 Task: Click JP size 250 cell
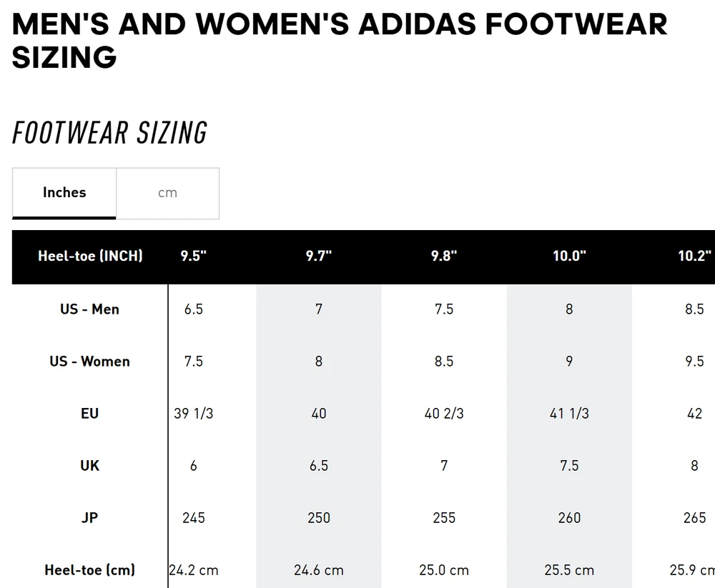[319, 518]
